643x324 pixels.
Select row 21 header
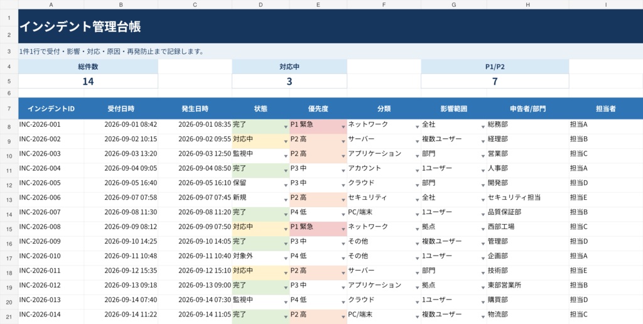coord(9,316)
